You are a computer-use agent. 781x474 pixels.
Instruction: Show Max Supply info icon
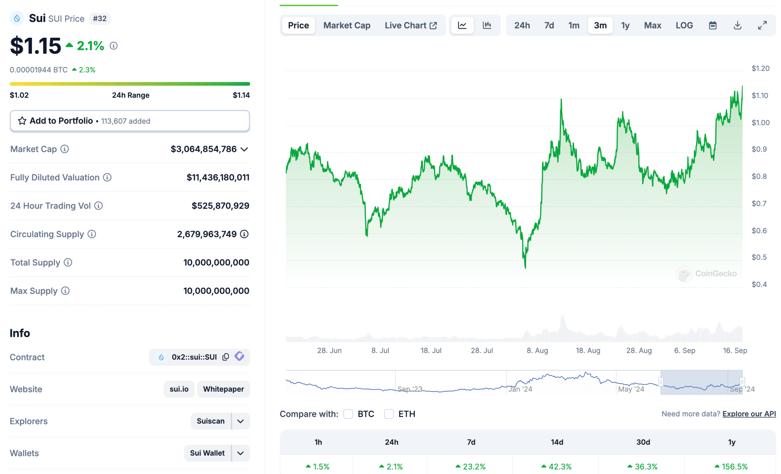pyautogui.click(x=66, y=291)
